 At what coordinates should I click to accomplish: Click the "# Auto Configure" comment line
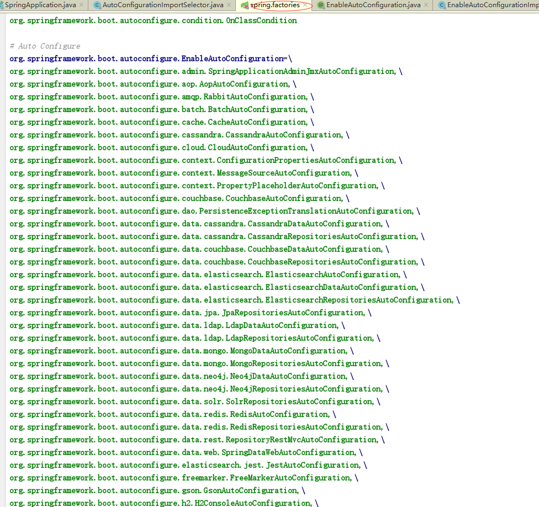tap(45, 46)
